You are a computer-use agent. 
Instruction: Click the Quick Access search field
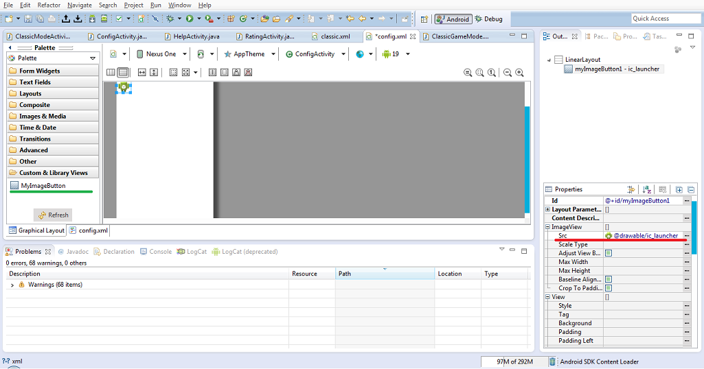coord(666,19)
